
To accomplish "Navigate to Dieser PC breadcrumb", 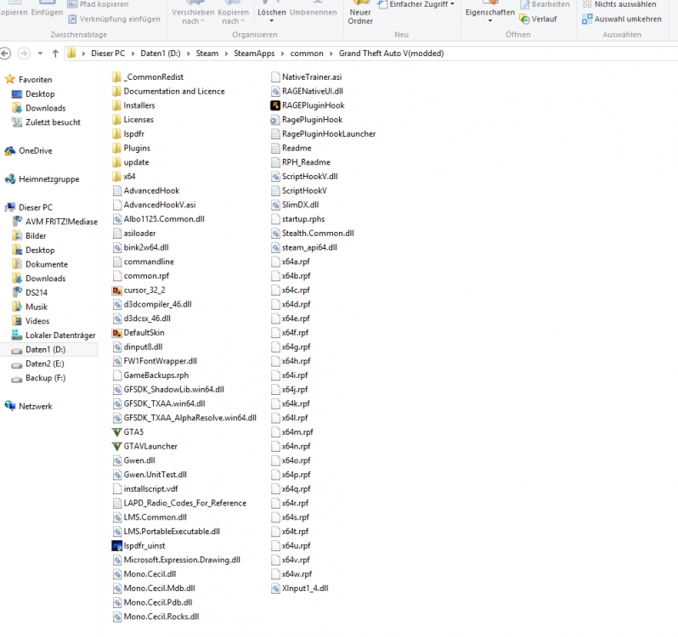I will pyautogui.click(x=108, y=54).
